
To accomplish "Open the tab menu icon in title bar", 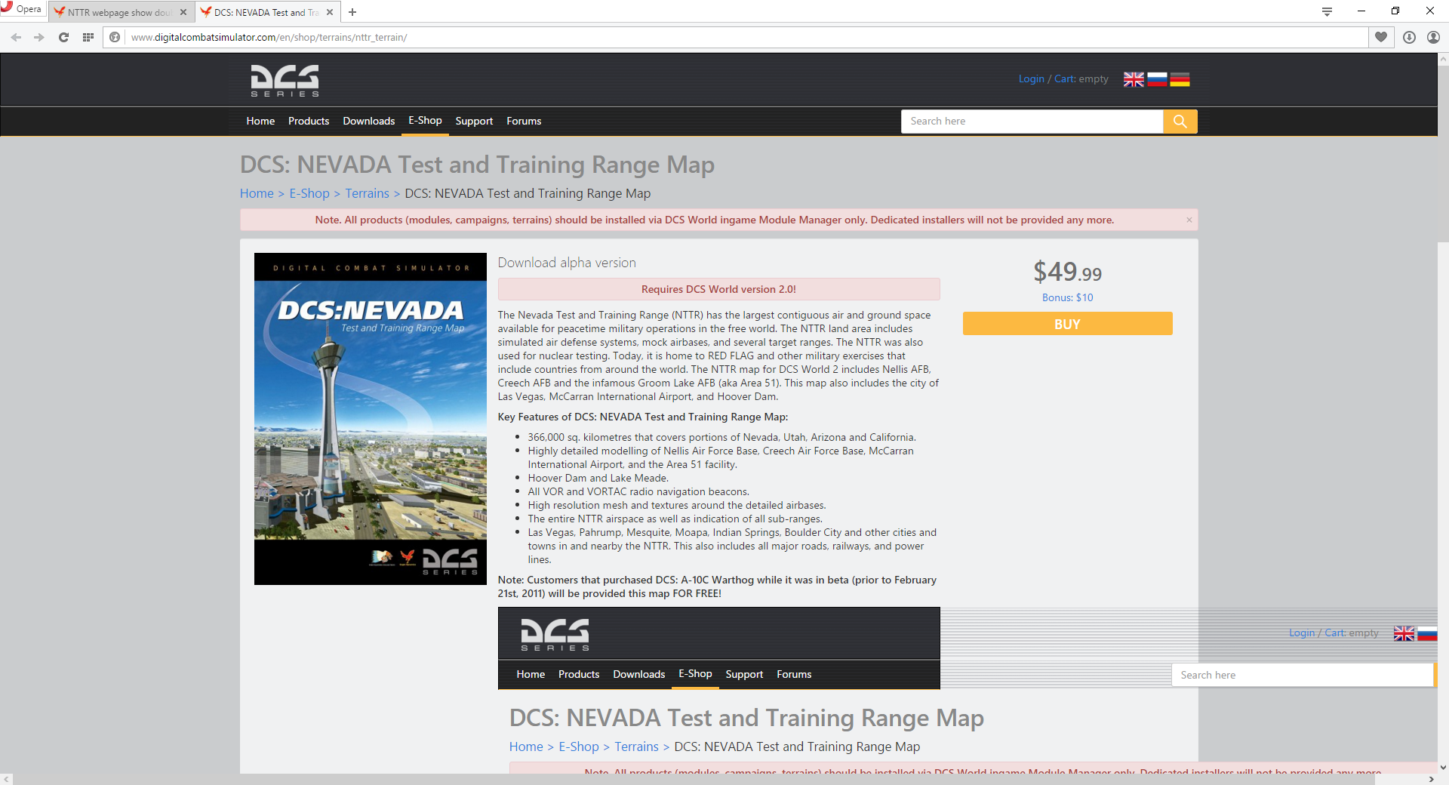I will click(x=1327, y=11).
